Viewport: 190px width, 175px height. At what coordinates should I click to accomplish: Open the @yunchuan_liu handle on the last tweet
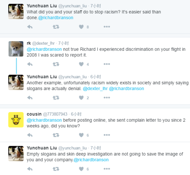[73, 148]
